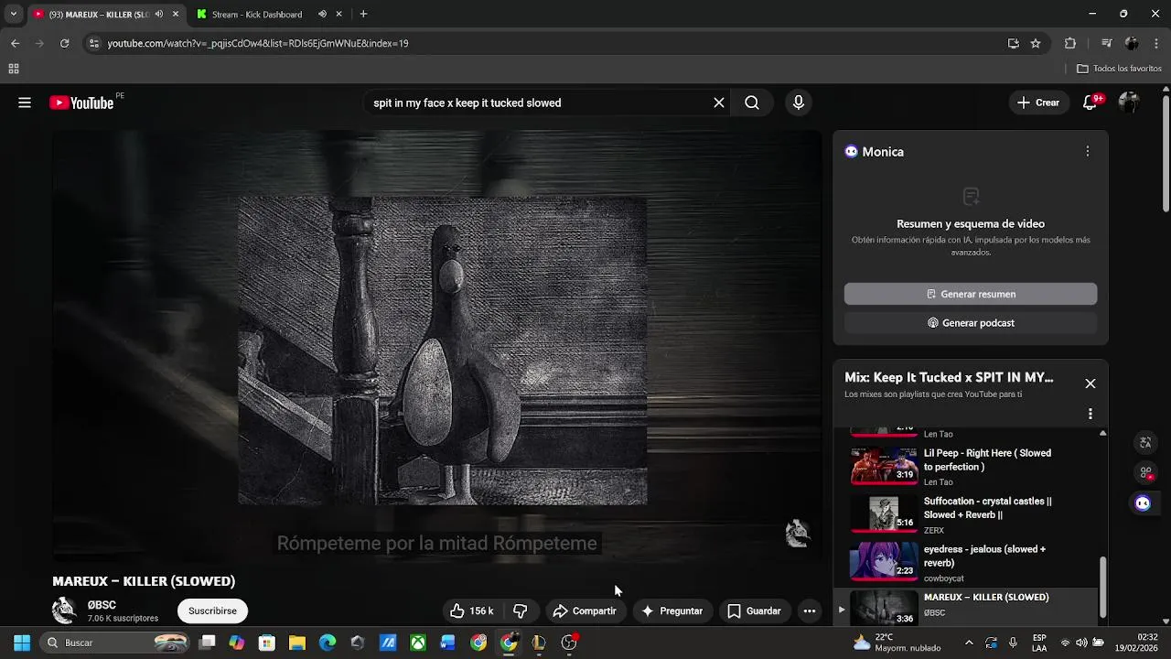The width and height of the screenshot is (1171, 659).
Task: Open Chrome media controls icon
Action: (x=1107, y=43)
